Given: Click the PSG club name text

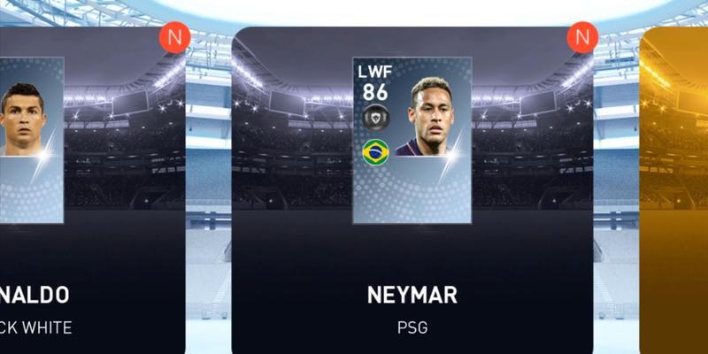Looking at the screenshot, I should tap(412, 327).
